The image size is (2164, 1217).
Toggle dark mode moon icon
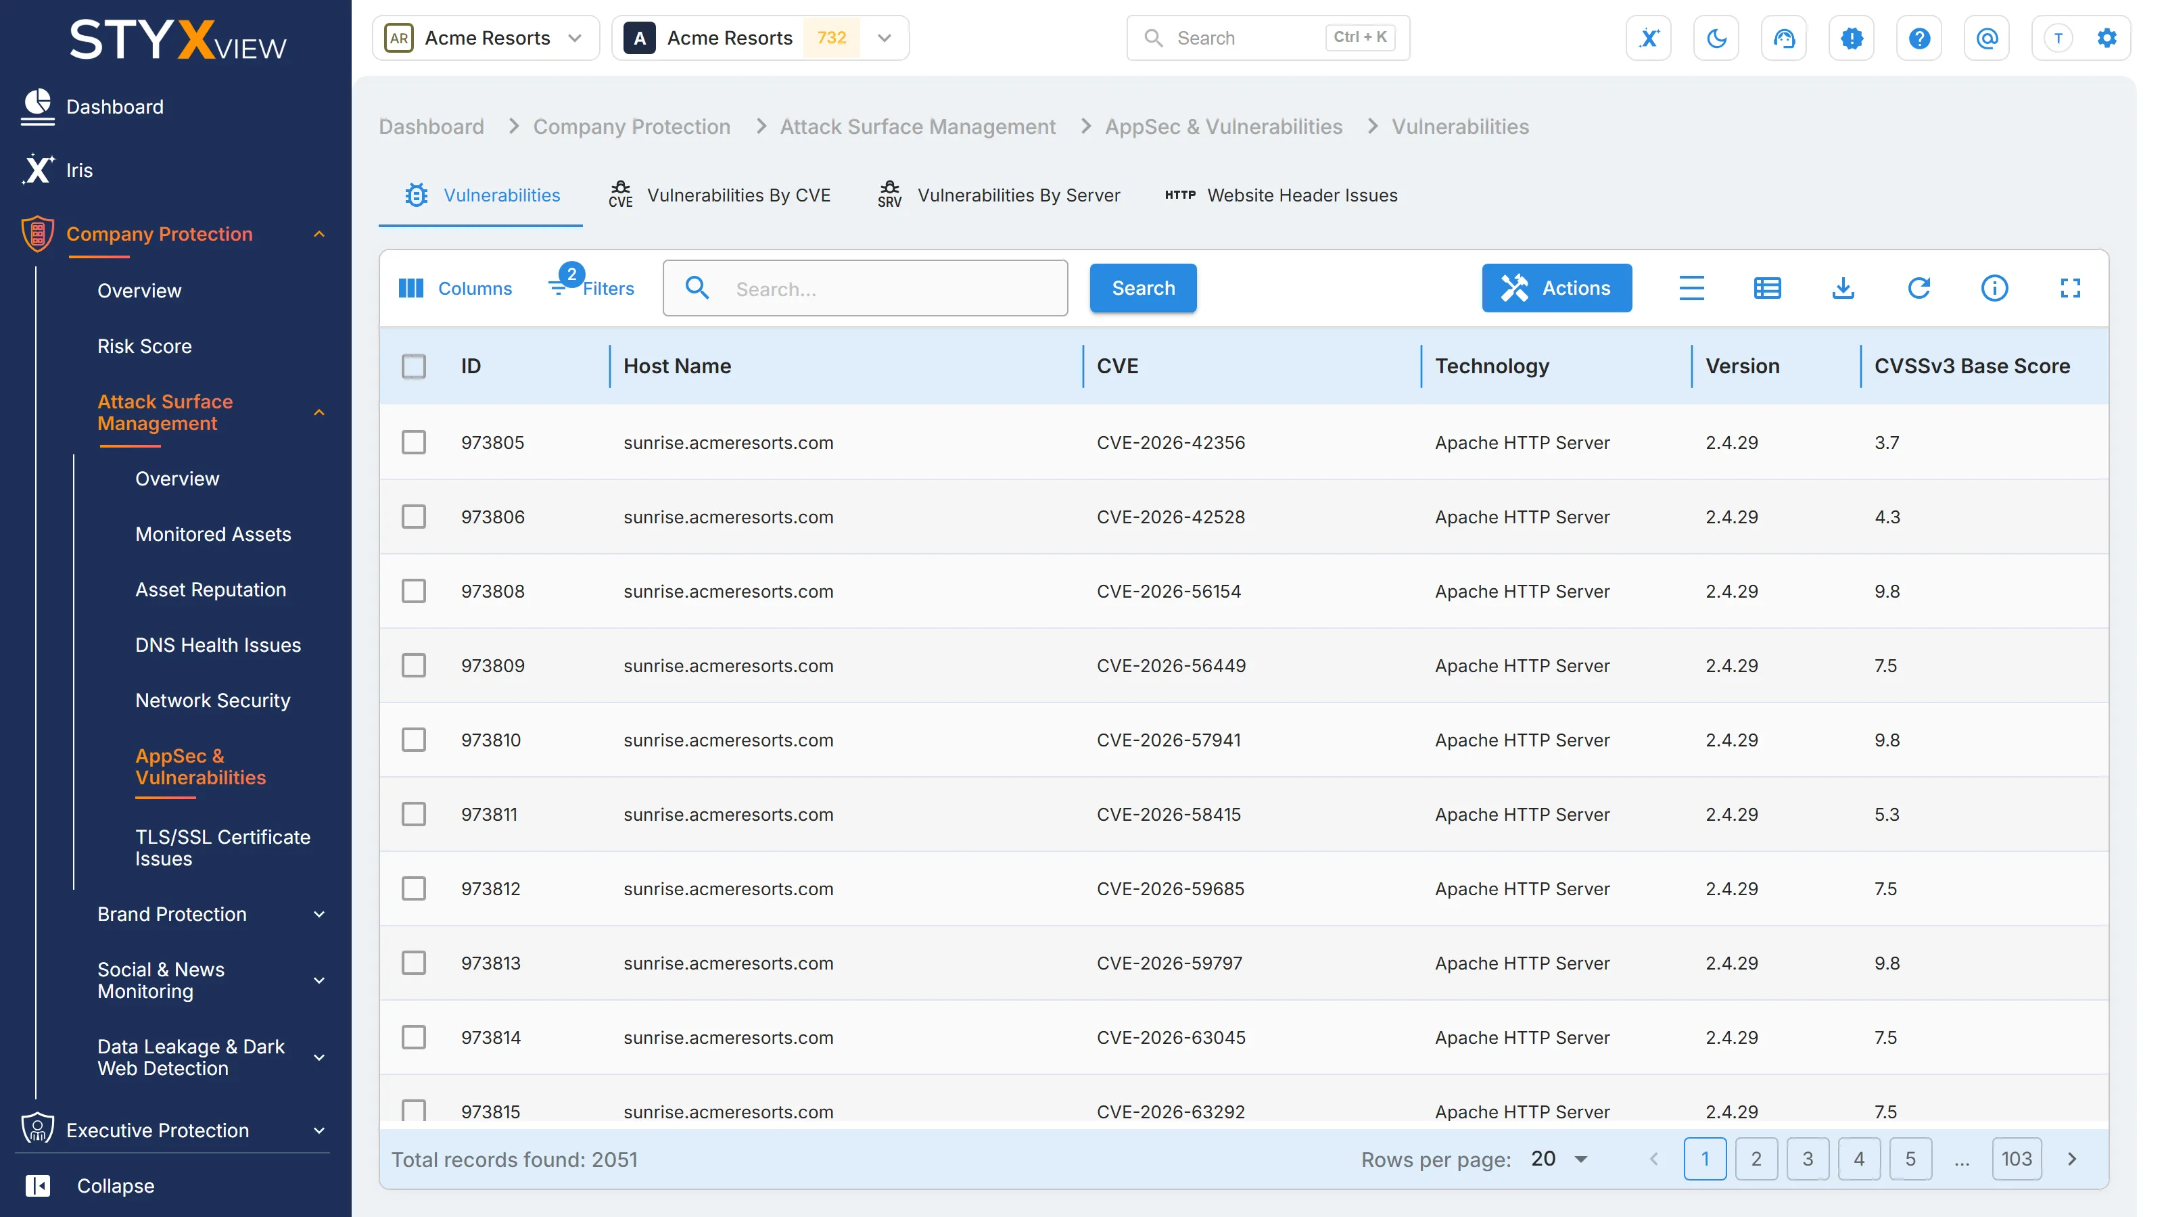tap(1716, 38)
